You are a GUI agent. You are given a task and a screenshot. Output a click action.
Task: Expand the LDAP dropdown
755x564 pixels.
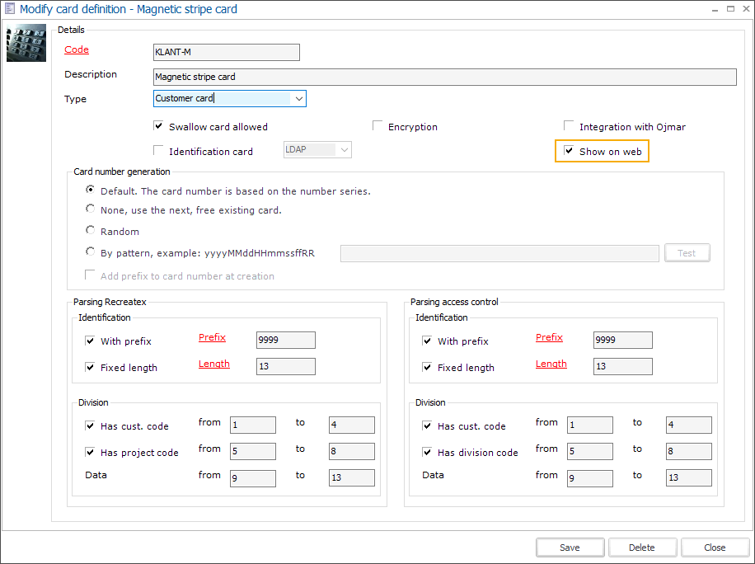click(344, 150)
